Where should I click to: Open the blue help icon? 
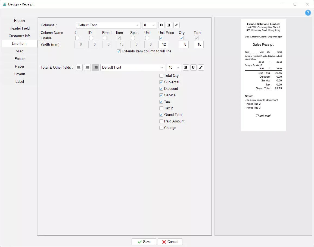click(308, 13)
